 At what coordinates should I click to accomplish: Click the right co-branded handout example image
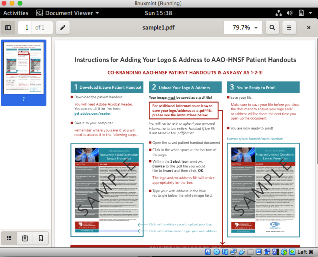(x=264, y=190)
